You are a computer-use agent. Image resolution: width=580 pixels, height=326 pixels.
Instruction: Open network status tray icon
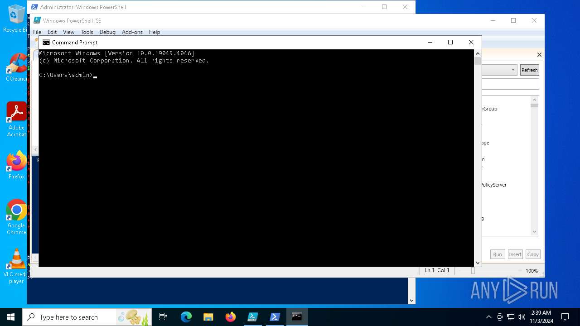click(511, 317)
